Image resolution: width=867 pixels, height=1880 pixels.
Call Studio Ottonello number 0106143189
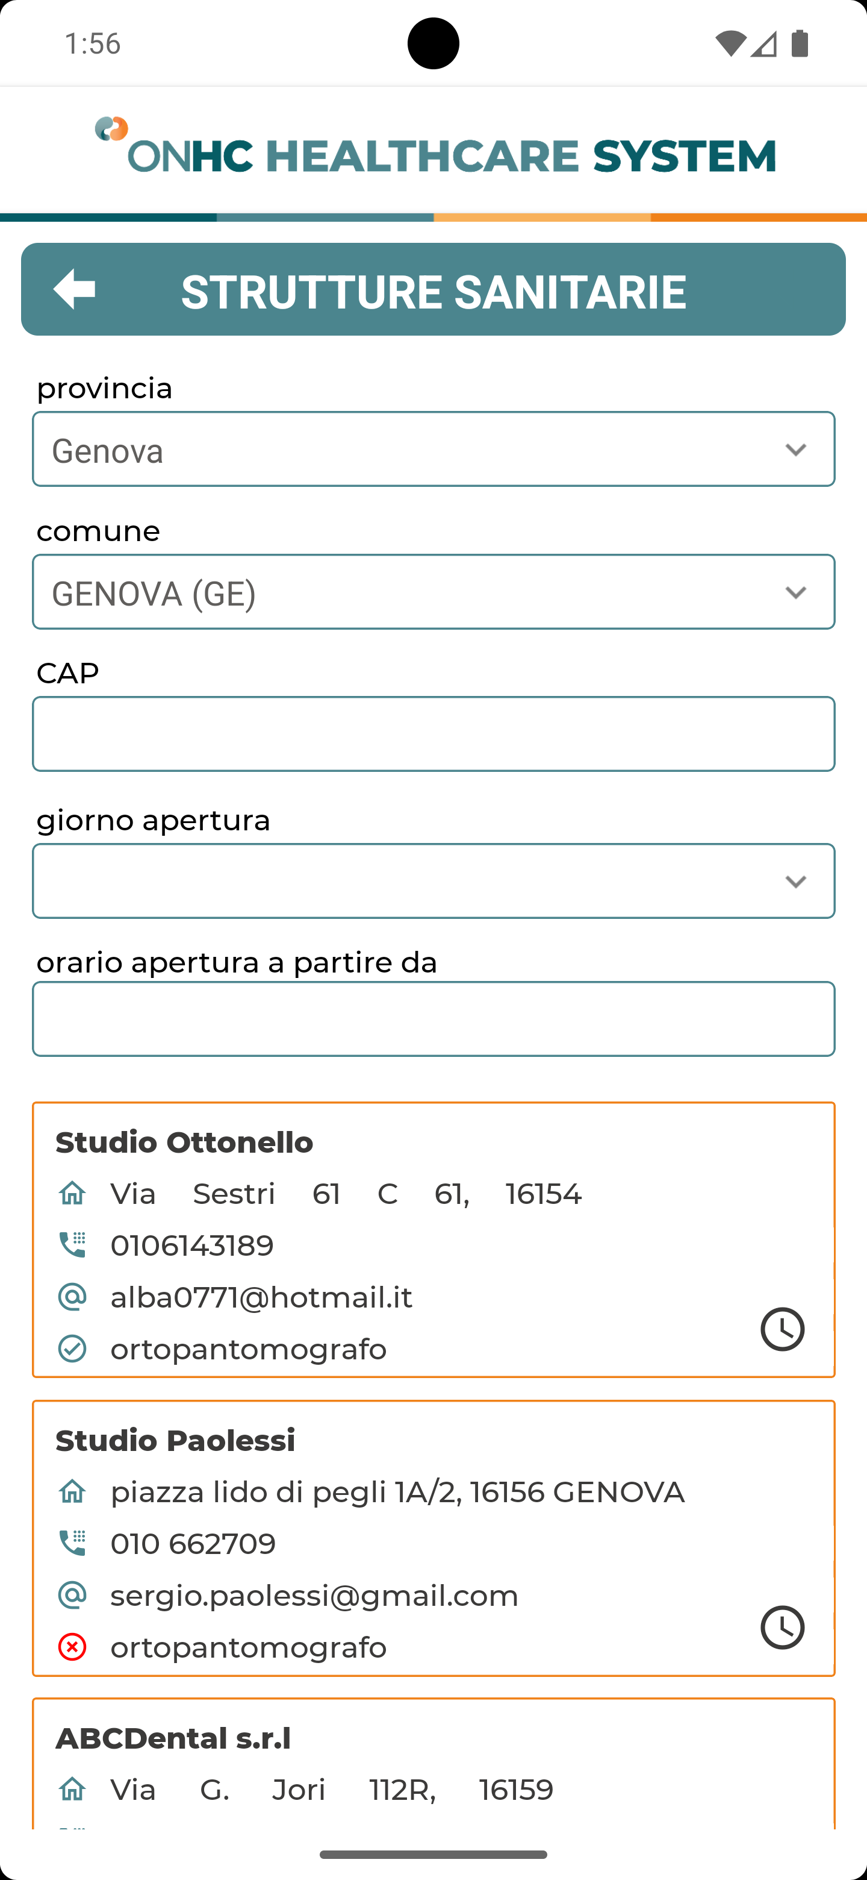[x=192, y=1245]
